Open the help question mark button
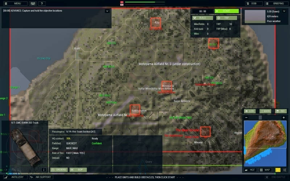 pyautogui.click(x=42, y=4)
